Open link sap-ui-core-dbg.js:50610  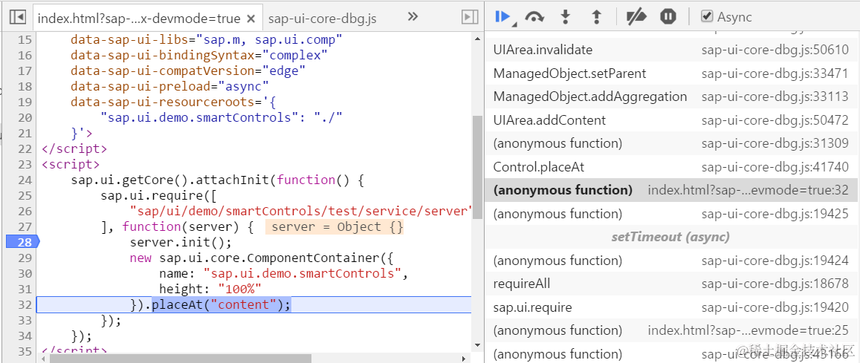click(x=775, y=50)
